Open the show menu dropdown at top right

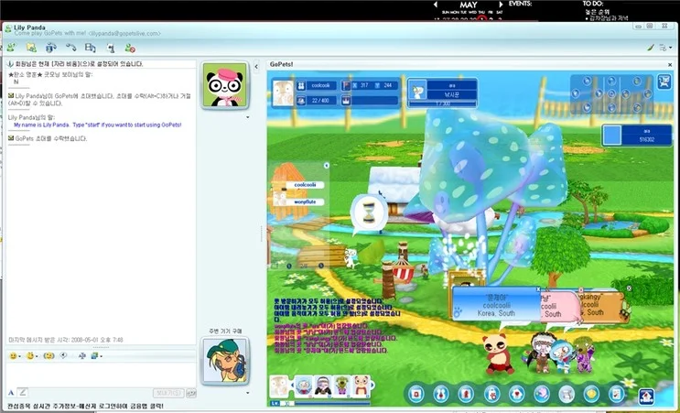tap(665, 48)
